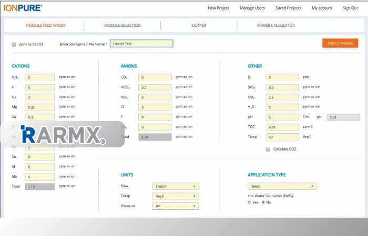This screenshot has width=368, height=236.
Task: Choose an Application Type from the Select dropdown
Action: (282, 186)
